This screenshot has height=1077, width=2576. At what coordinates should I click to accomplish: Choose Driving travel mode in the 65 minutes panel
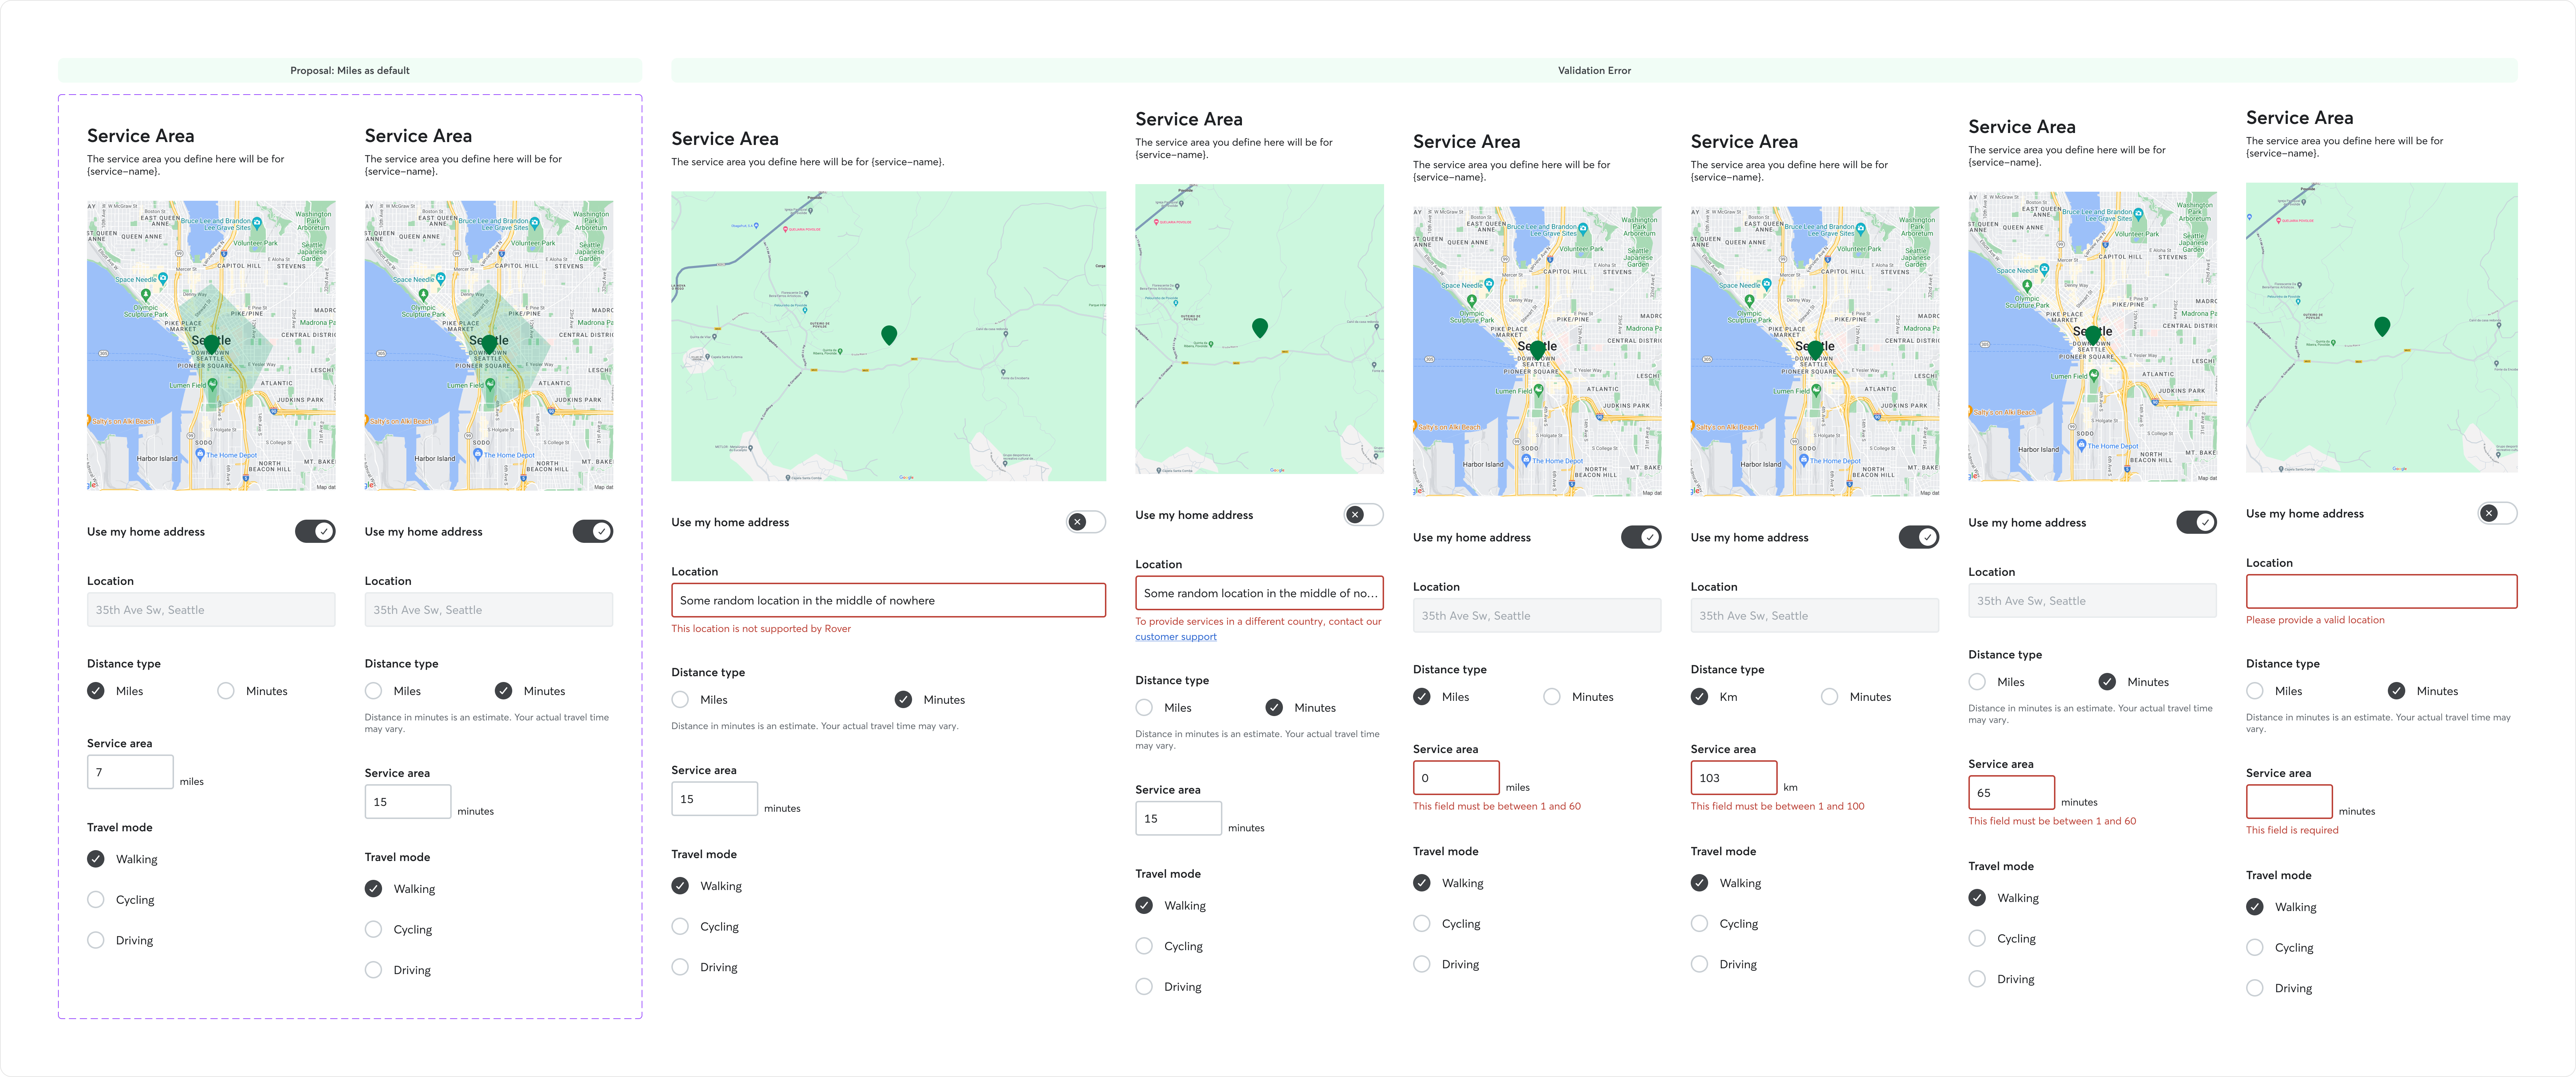pyautogui.click(x=1977, y=979)
